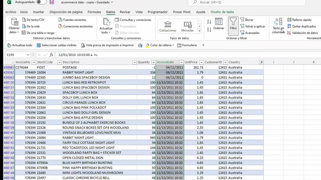Open the Programador tab
Image resolution: width=321 pixels, height=180 pixels.
tap(158, 12)
